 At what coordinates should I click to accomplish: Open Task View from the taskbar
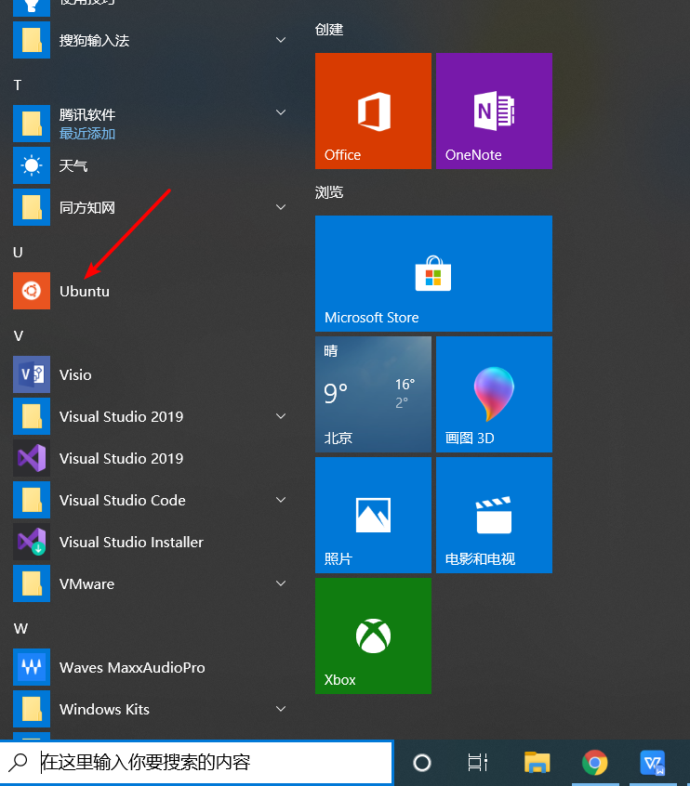pyautogui.click(x=478, y=763)
